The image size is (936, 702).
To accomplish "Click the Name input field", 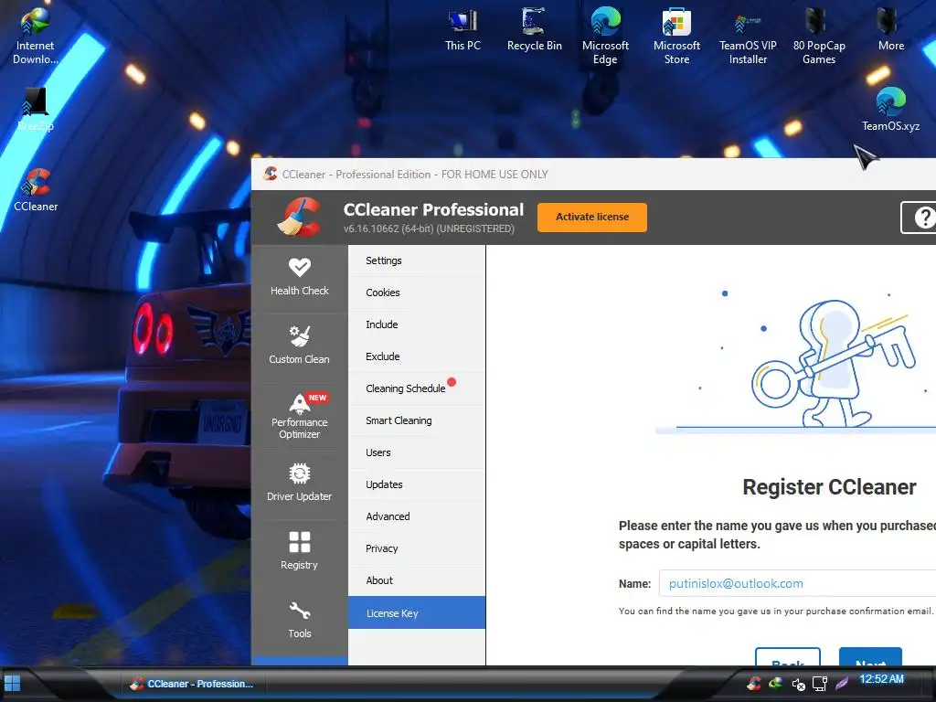I will pos(797,583).
